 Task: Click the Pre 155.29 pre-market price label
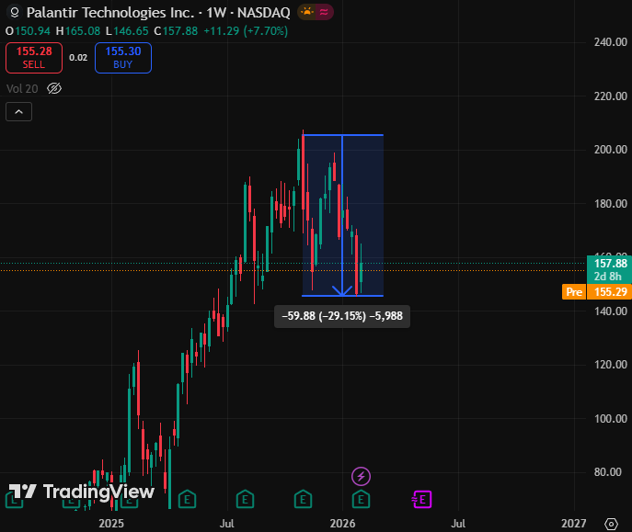tap(597, 292)
